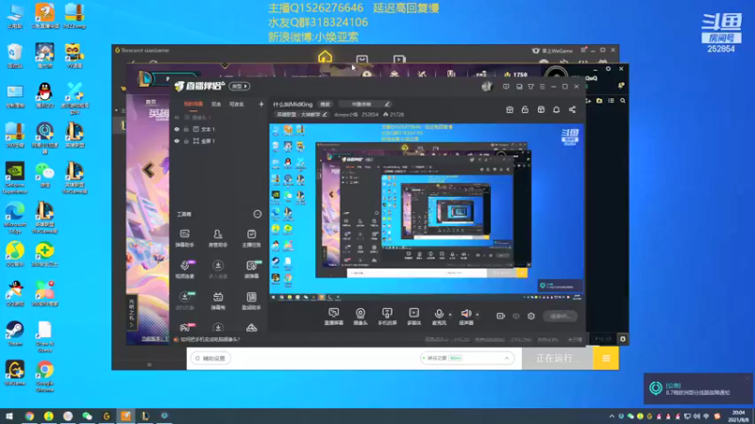755x424 pixels.
Task: Open the 提词器 teleprompter tool
Action: click(251, 269)
